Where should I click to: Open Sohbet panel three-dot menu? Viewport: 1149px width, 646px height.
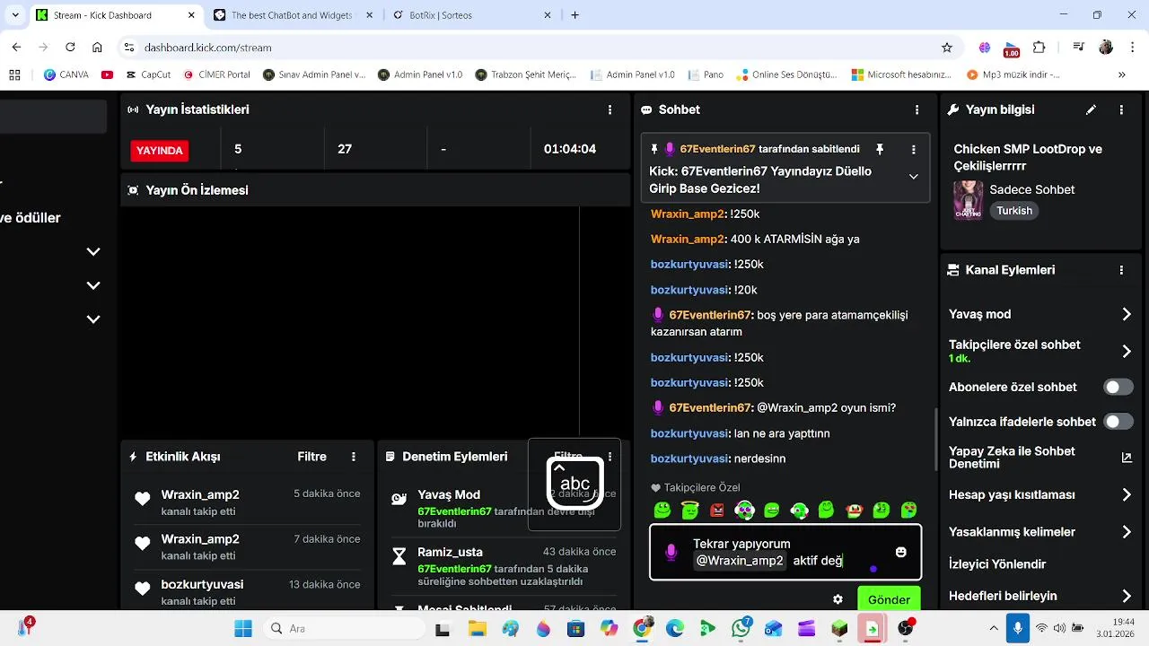tap(917, 109)
